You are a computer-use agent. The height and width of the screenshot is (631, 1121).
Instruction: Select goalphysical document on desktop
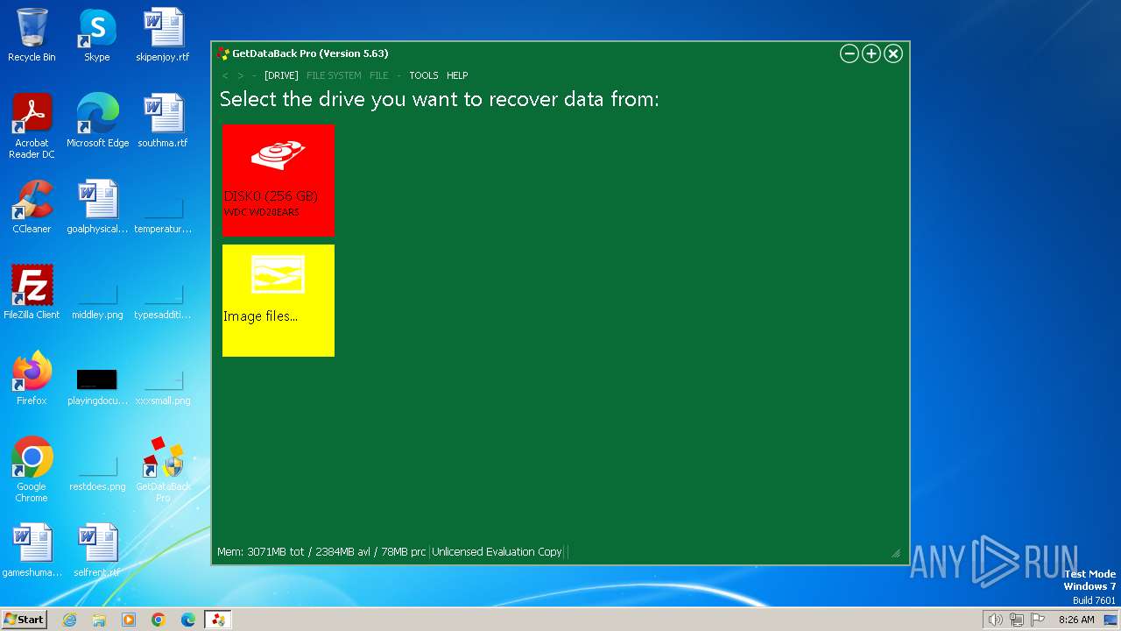[x=97, y=207]
